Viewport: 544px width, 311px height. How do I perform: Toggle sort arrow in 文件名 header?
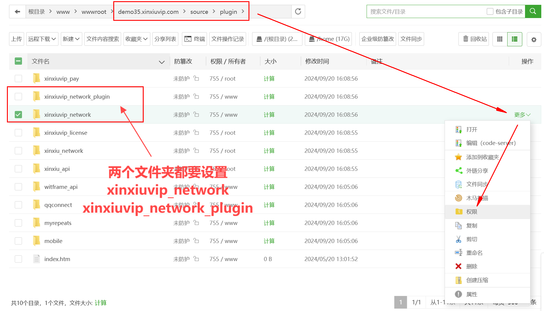(162, 62)
